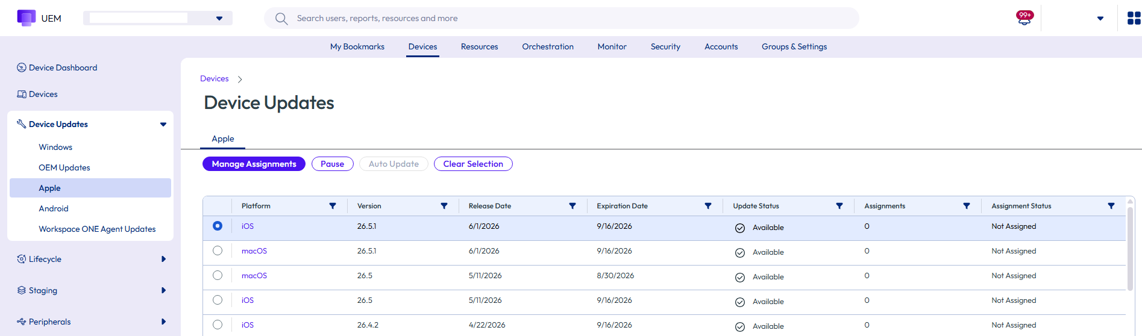
Task: Open the iOS link in 26.5.1 row
Action: 248,226
